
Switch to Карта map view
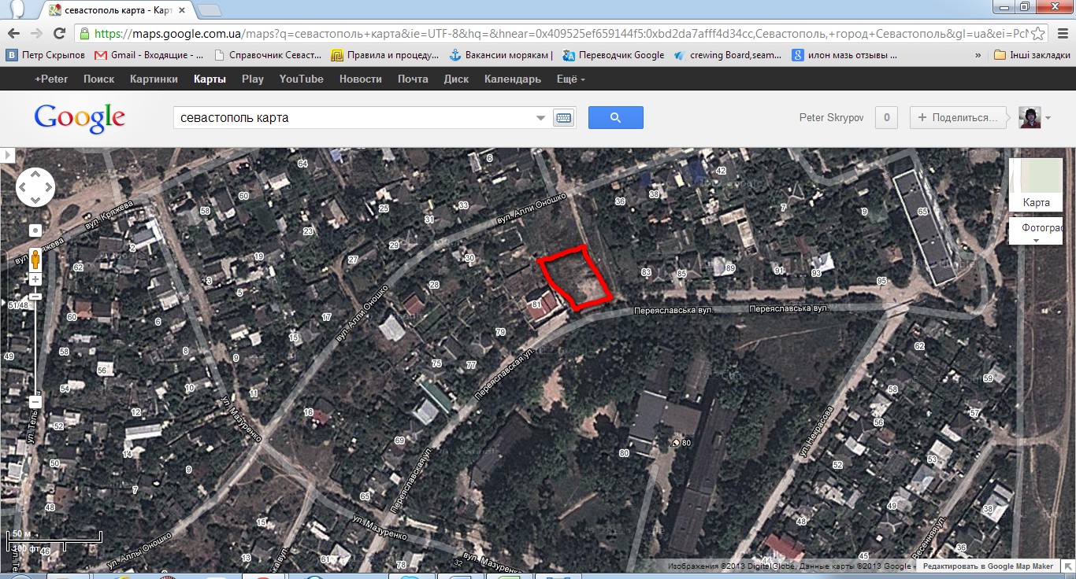(1037, 185)
